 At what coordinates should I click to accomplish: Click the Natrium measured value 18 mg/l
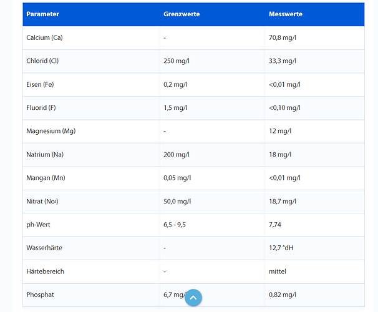pos(280,155)
